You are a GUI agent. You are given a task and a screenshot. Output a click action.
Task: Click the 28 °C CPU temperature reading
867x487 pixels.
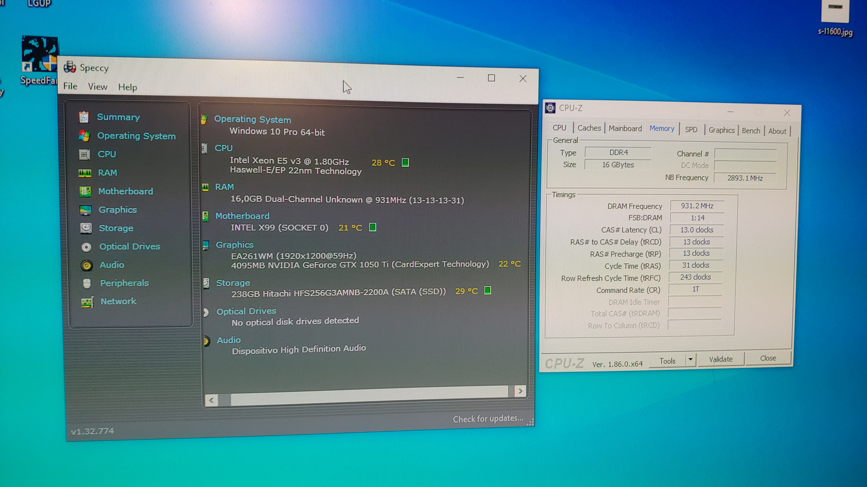point(383,163)
